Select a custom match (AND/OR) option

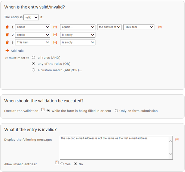(34, 70)
